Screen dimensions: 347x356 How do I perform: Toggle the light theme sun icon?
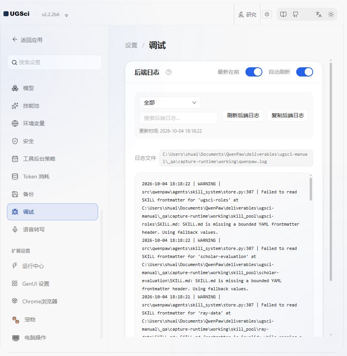pyautogui.click(x=331, y=15)
